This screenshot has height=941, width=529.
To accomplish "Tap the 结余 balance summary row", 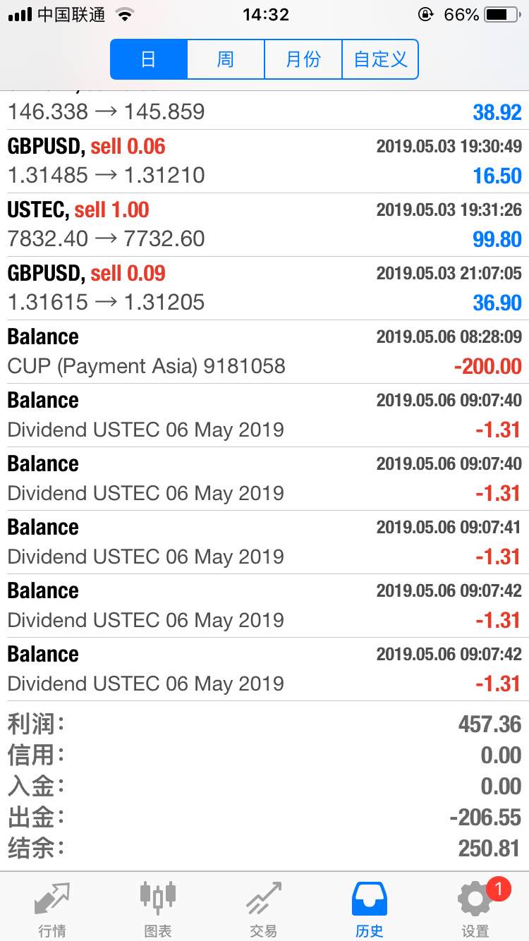I will [x=264, y=848].
